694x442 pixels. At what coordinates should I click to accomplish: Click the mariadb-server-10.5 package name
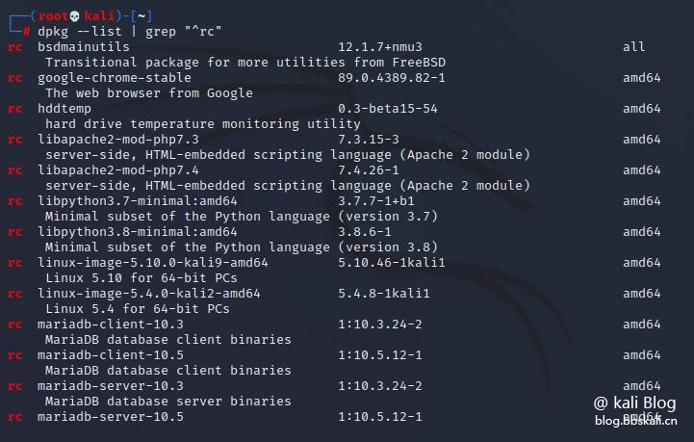coord(111,417)
